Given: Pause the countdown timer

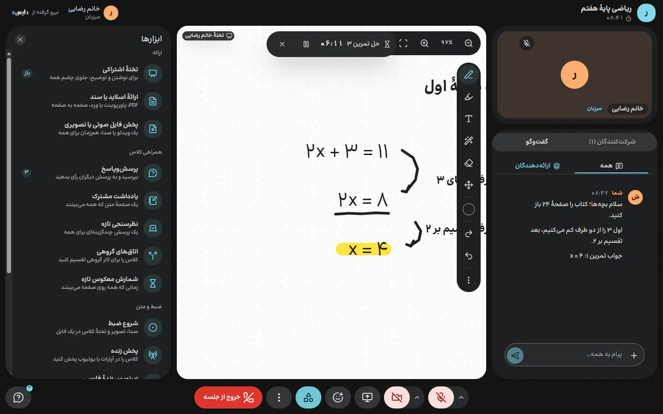Looking at the screenshot, I should pos(306,44).
